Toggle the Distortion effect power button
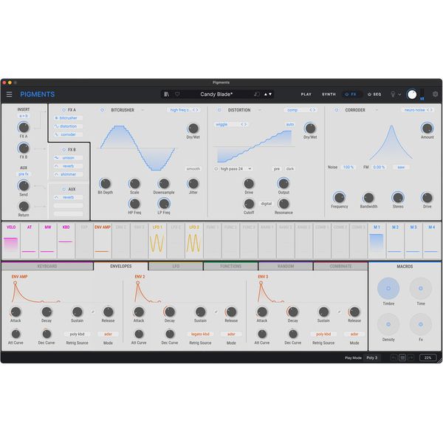 219,110
